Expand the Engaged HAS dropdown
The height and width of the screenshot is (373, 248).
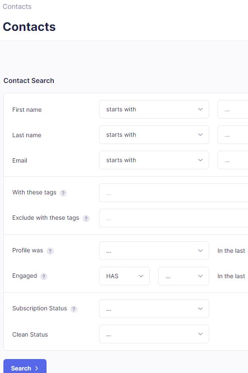(x=124, y=276)
